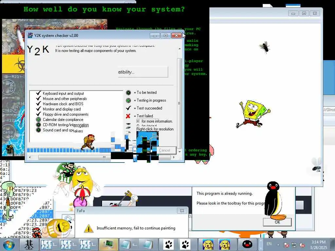Click the checkmark 'Test succeeded' legend icon
The width and height of the screenshot is (335, 251).
coord(128,108)
